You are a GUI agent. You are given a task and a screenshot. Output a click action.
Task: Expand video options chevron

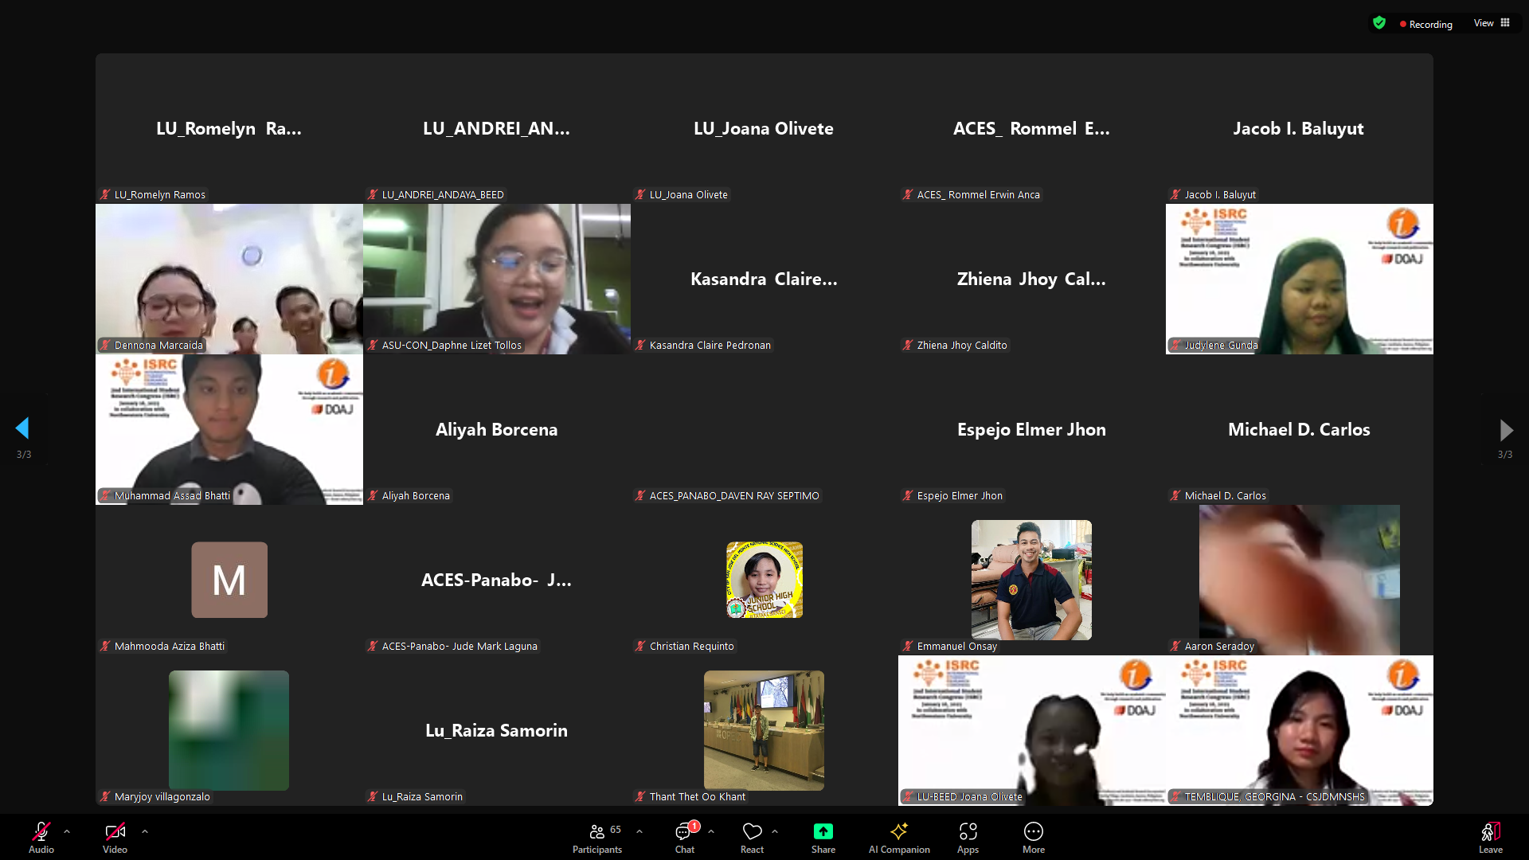(x=145, y=831)
